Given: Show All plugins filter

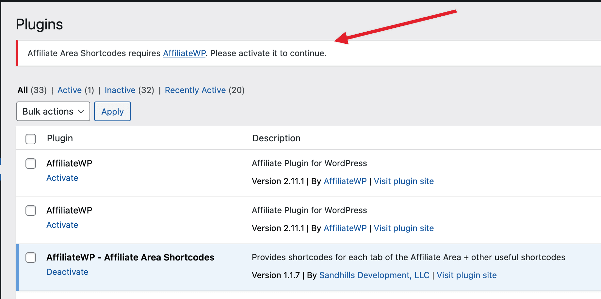Looking at the screenshot, I should pos(23,90).
